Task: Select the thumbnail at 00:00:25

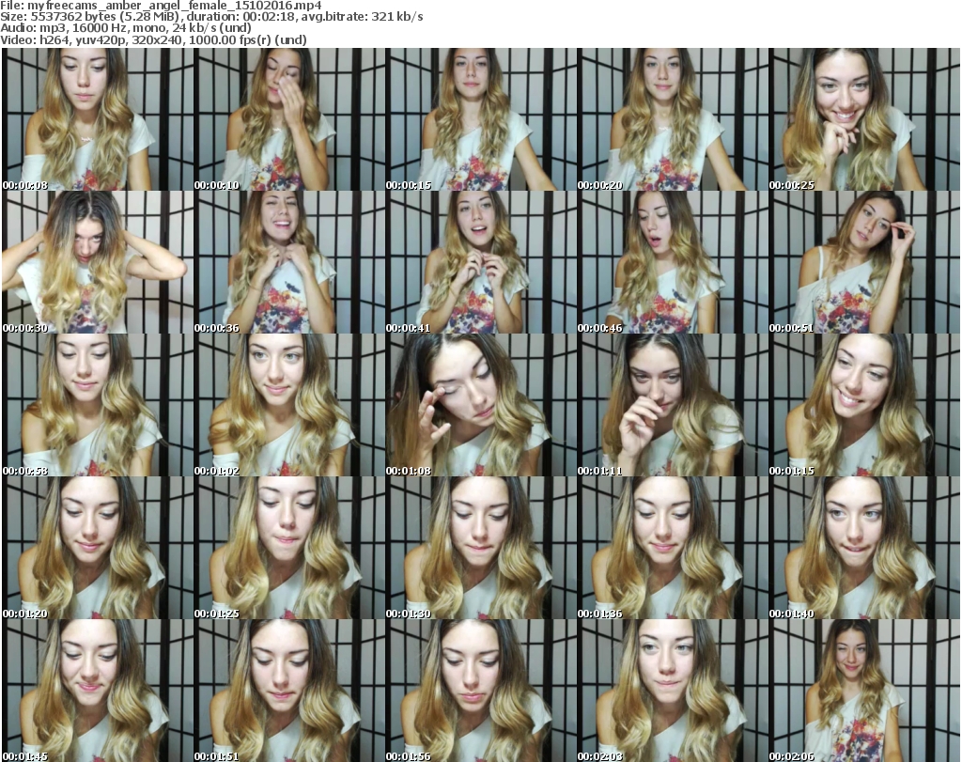Action: 864,119
